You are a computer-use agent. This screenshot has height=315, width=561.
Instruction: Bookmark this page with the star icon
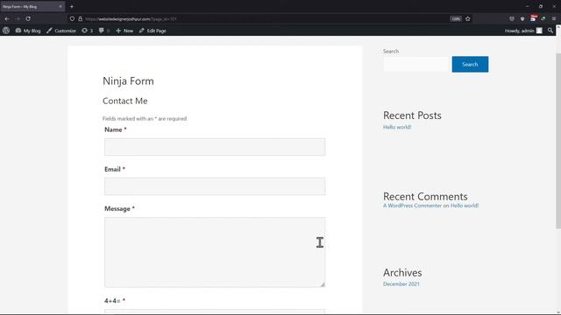[x=467, y=18]
